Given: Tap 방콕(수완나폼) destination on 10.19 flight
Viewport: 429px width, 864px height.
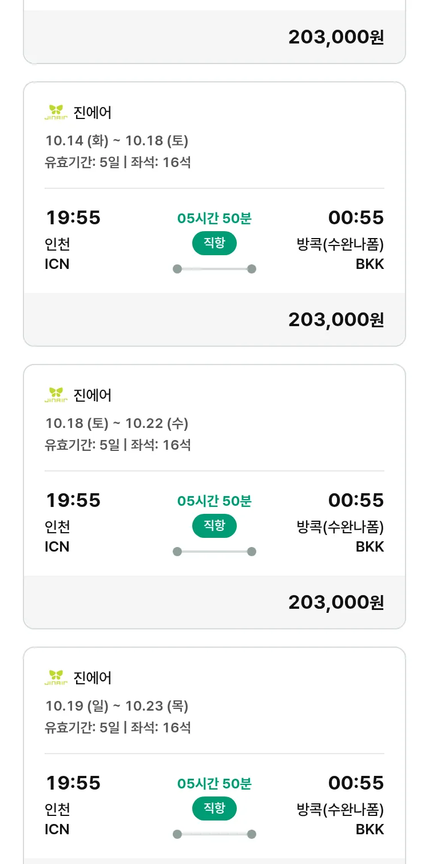Looking at the screenshot, I should [340, 810].
